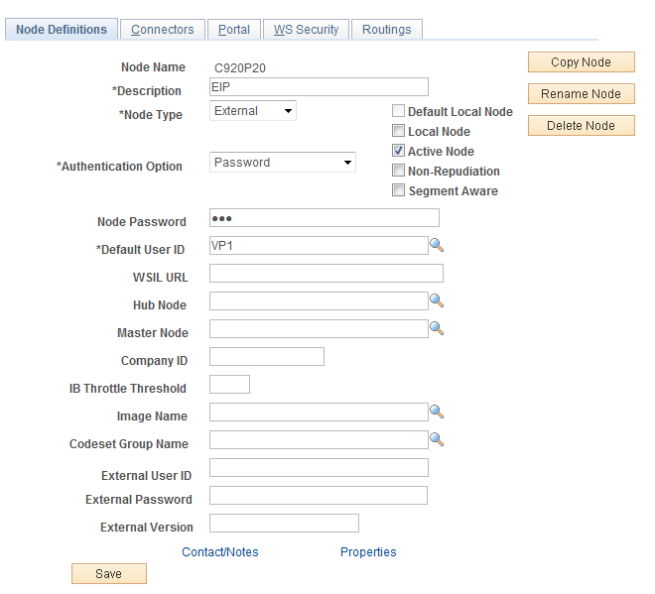Open lookup for Codeset Group Name
The image size is (655, 594).
pyautogui.click(x=437, y=439)
